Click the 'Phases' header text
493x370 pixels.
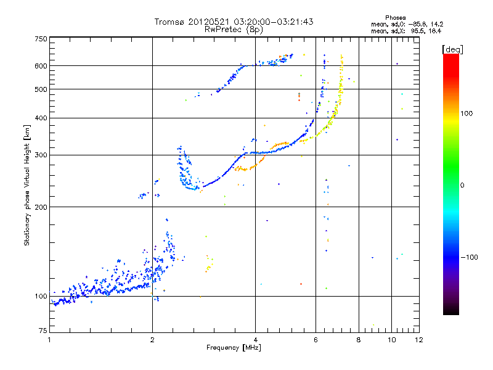[x=396, y=18]
